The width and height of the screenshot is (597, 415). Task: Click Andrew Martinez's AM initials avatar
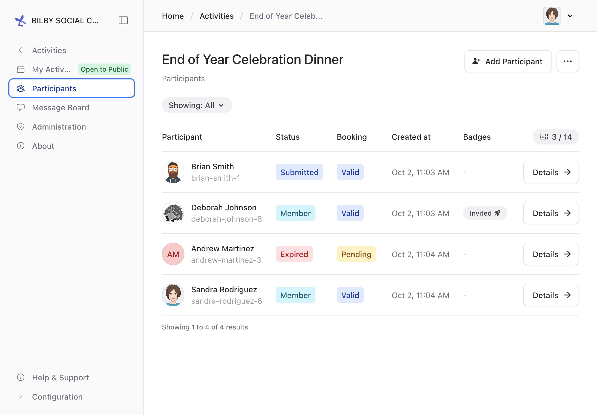point(173,254)
